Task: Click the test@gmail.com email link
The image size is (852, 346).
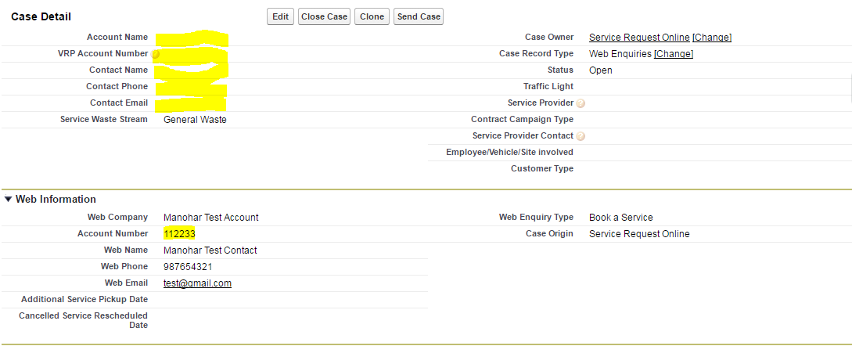Action: click(197, 283)
